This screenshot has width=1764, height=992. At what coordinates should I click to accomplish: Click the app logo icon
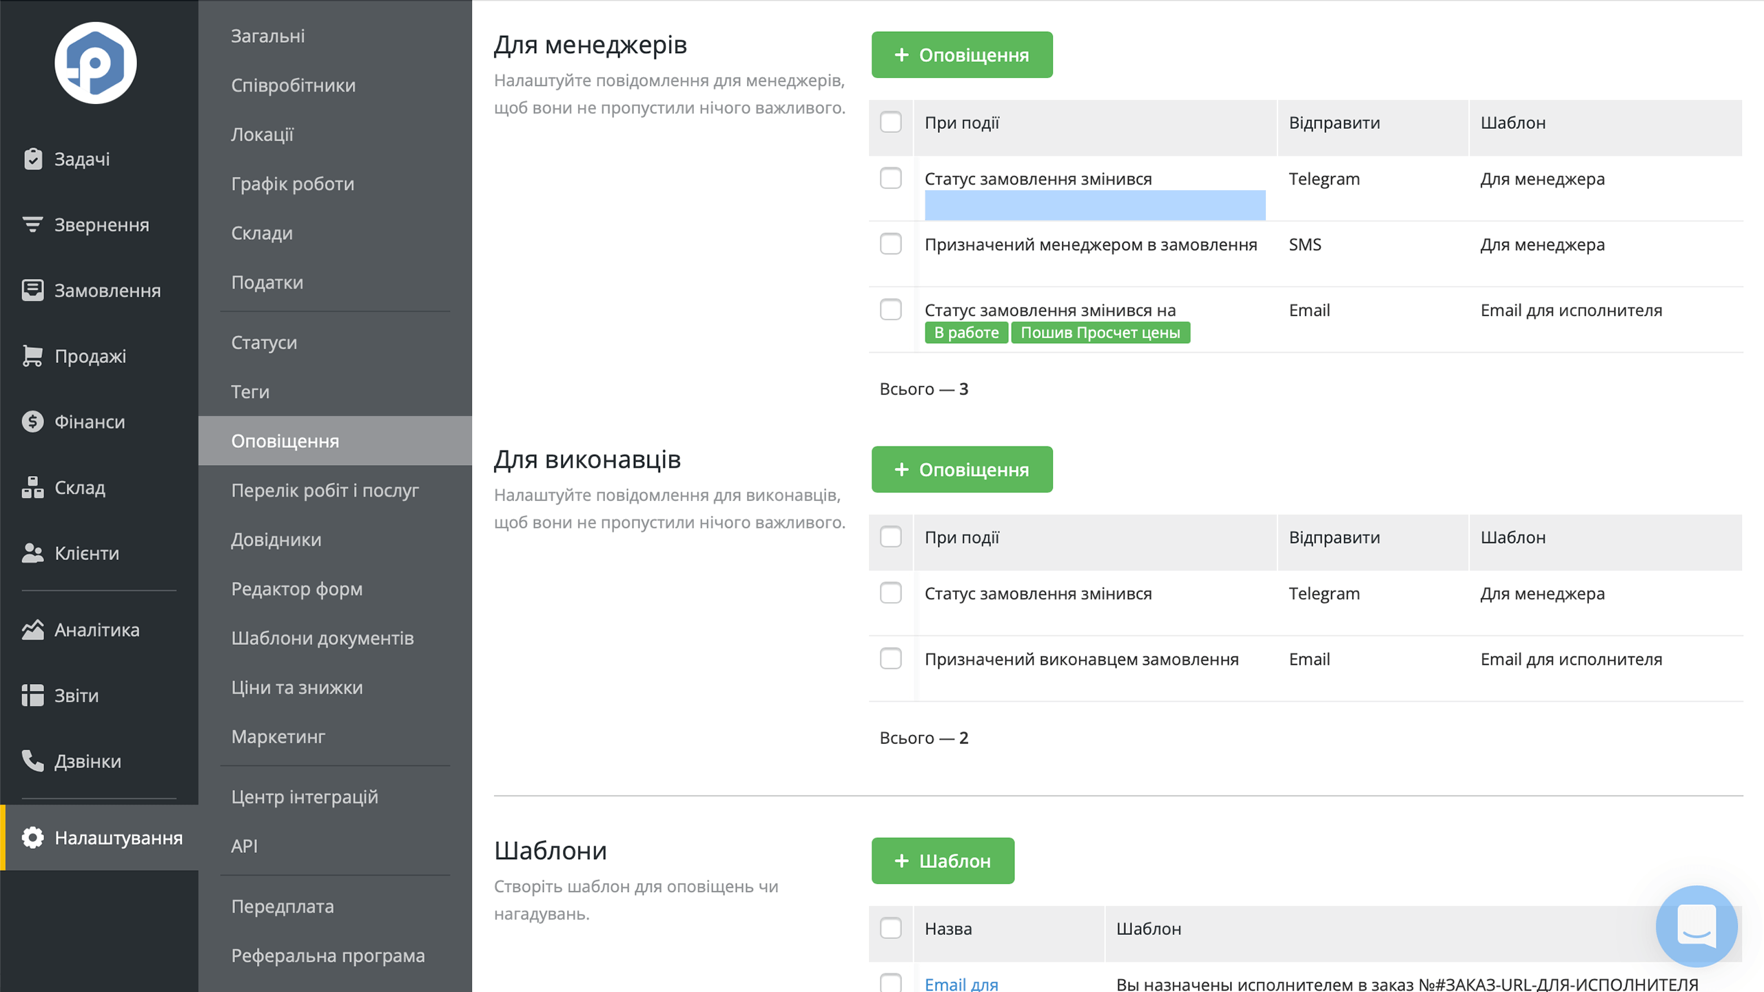tap(96, 63)
